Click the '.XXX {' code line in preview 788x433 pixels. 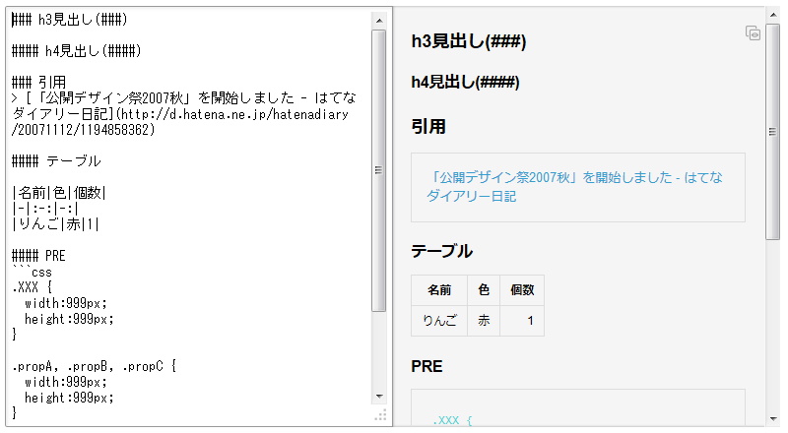tap(452, 420)
